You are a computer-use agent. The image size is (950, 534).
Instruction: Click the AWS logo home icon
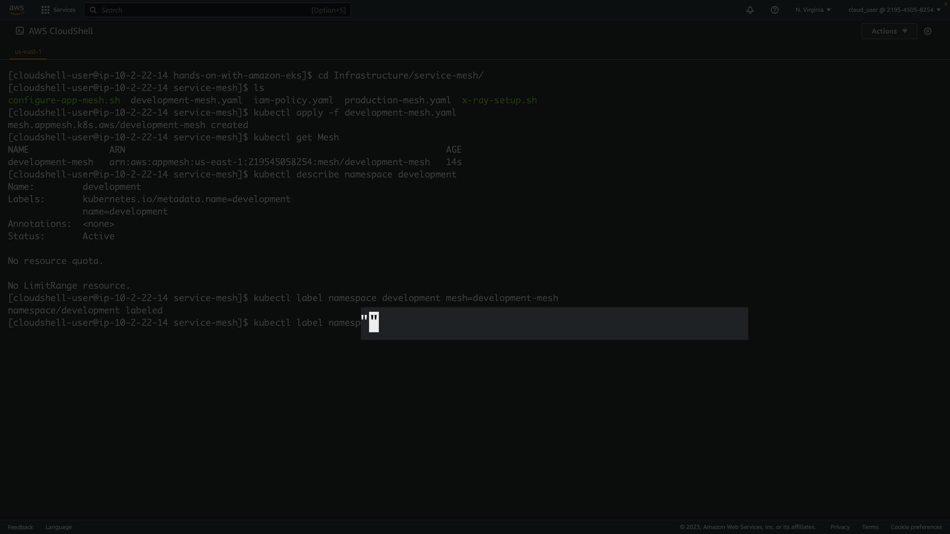tap(16, 9)
